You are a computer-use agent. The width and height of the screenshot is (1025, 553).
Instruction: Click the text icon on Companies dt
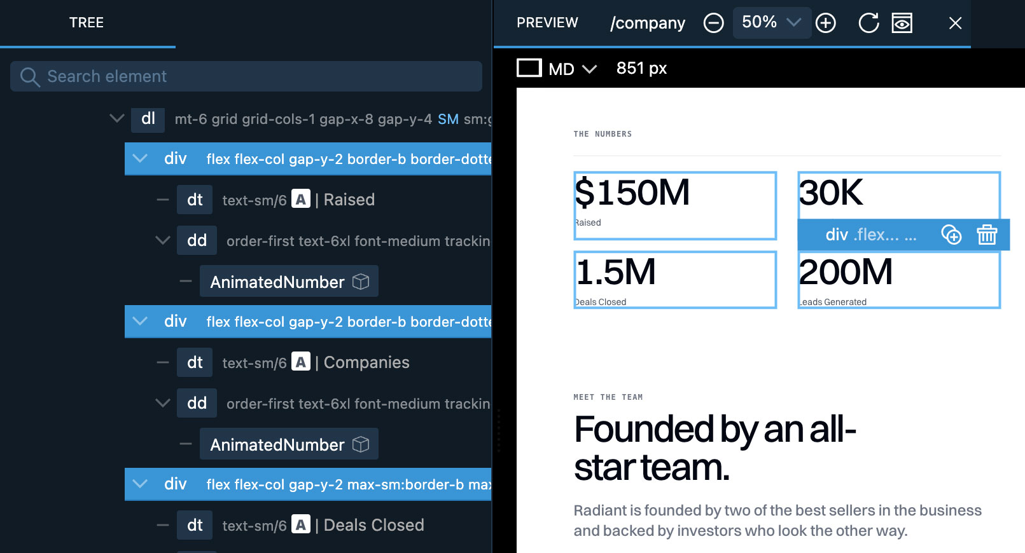(x=301, y=362)
